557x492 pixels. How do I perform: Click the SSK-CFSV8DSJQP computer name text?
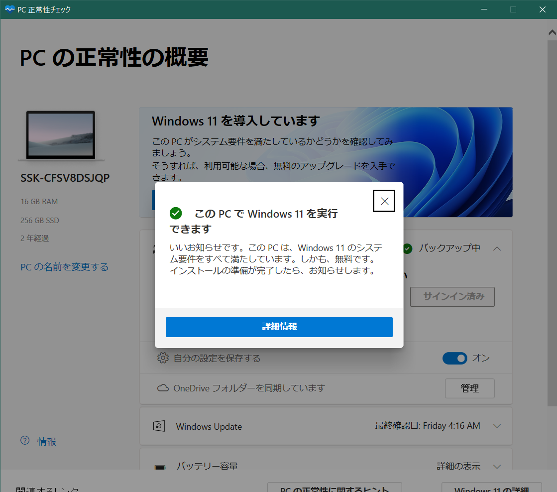click(x=65, y=178)
